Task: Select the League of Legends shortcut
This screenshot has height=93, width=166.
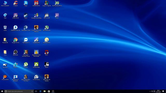Action: [47, 3]
